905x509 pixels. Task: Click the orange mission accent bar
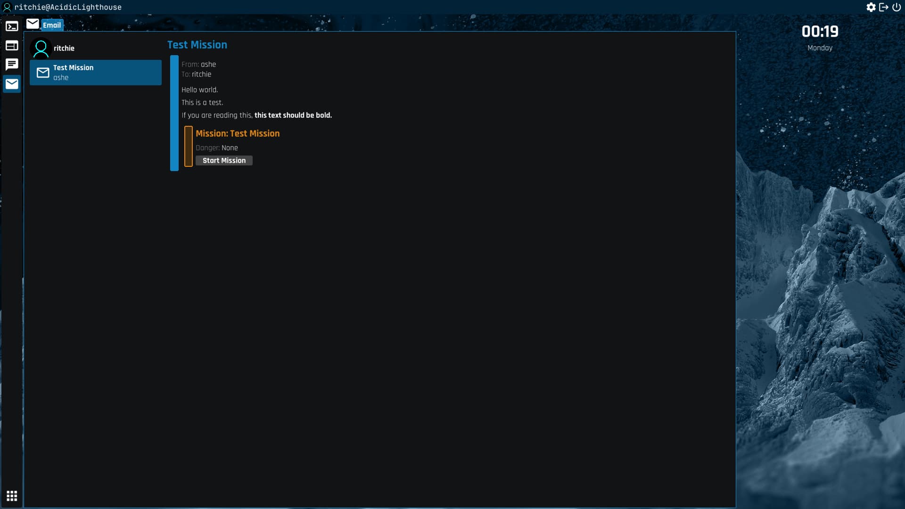189,146
